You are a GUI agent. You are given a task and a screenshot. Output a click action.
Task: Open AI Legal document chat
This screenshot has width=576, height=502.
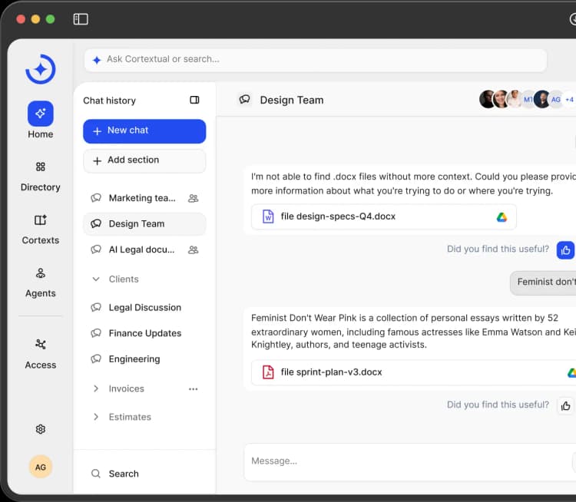144,249
